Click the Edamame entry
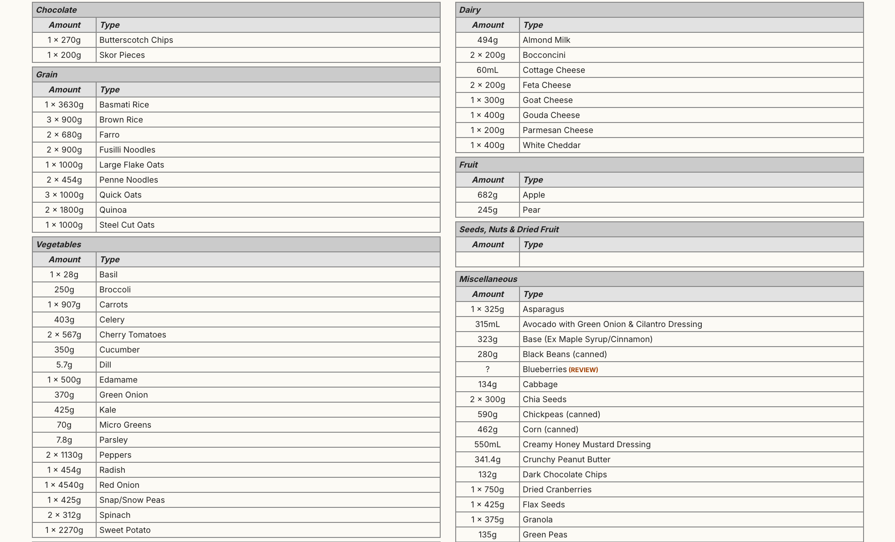Image resolution: width=895 pixels, height=542 pixels. (x=236, y=380)
